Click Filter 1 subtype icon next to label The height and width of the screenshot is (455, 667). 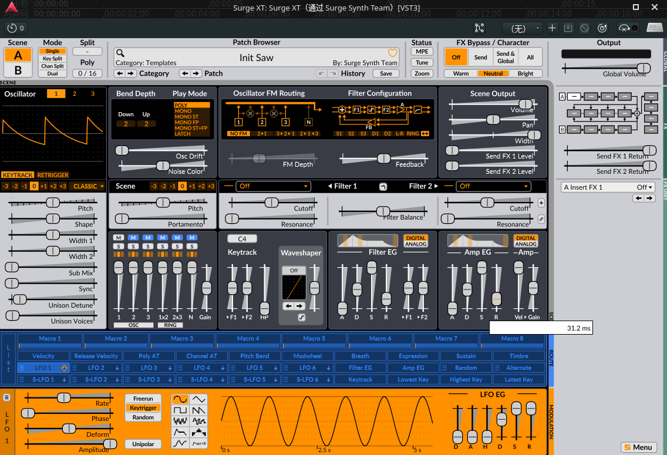pyautogui.click(x=383, y=187)
